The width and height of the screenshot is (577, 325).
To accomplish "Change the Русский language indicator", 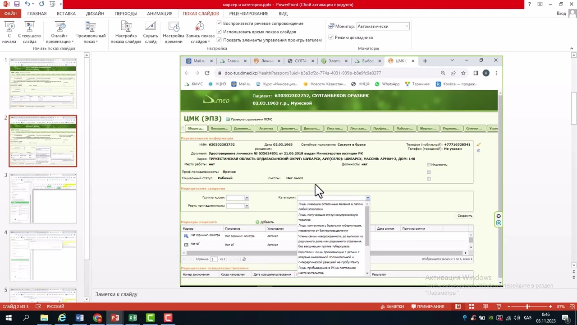I will pos(55,306).
